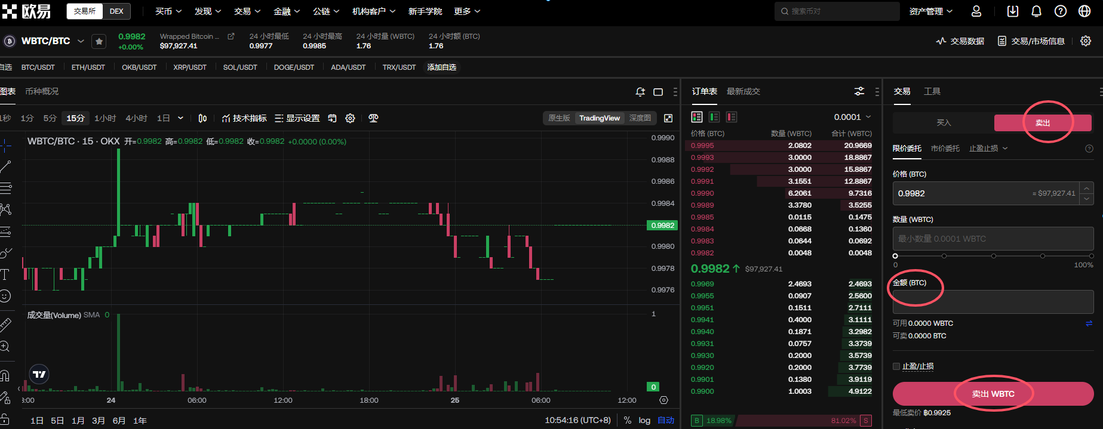The image size is (1103, 429).
Task: Show sell-only order book view
Action: pyautogui.click(x=732, y=117)
